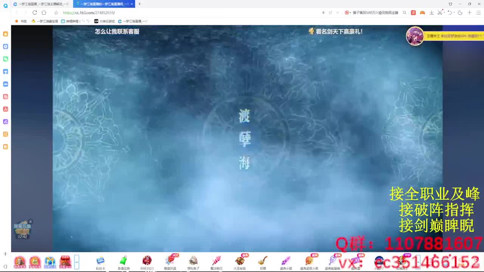
Task: Open the orange search sidebar icon
Action: [5, 134]
